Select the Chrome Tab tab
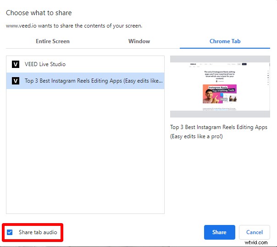277x247 pixels. point(225,41)
